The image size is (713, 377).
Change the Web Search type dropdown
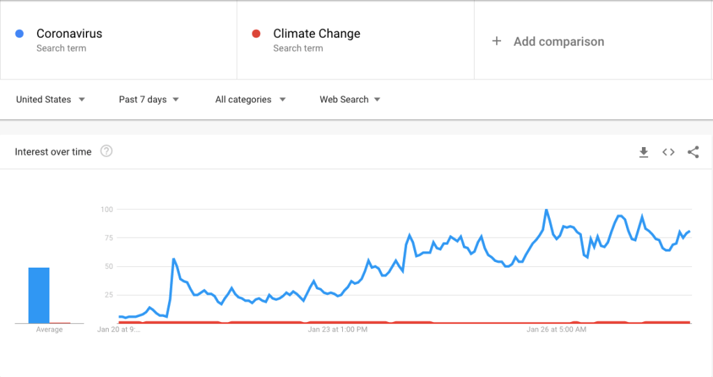(x=350, y=100)
